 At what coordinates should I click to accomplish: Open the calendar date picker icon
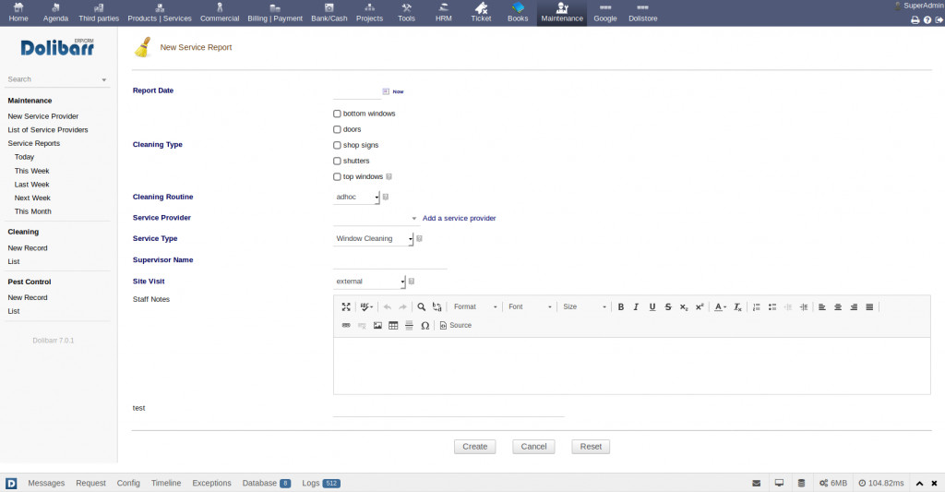[386, 91]
